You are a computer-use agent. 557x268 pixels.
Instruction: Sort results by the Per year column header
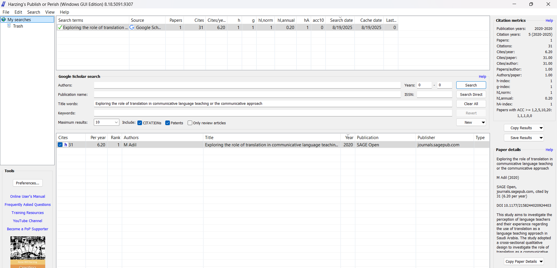[x=97, y=137]
